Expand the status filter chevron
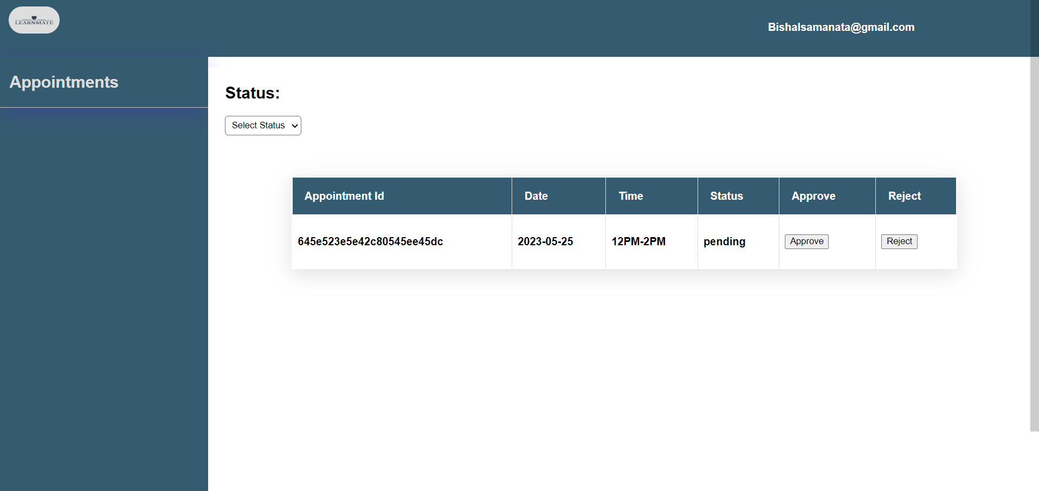The image size is (1039, 491). (x=293, y=125)
